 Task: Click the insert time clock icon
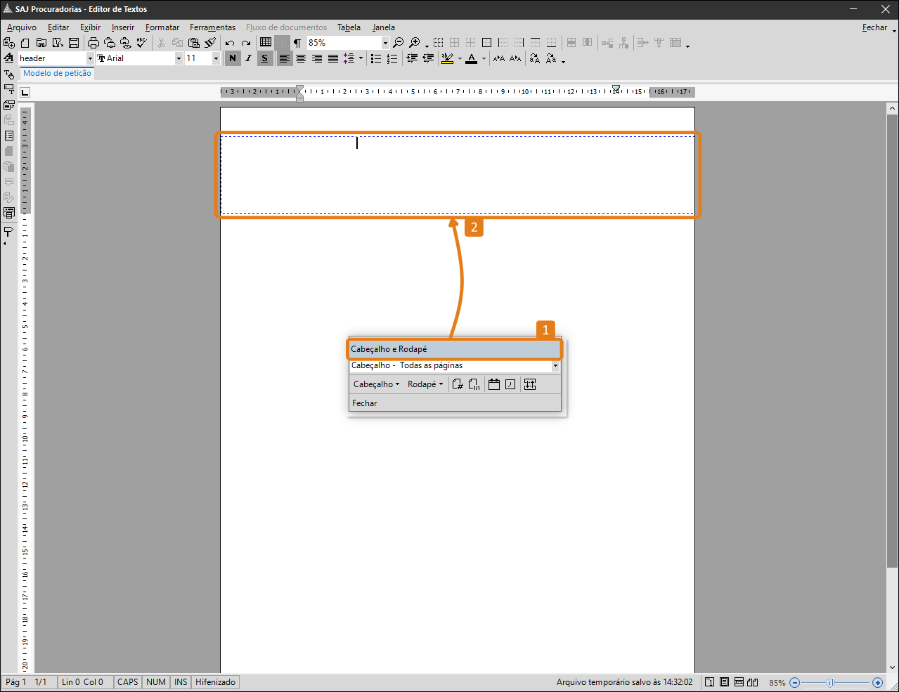pos(510,384)
